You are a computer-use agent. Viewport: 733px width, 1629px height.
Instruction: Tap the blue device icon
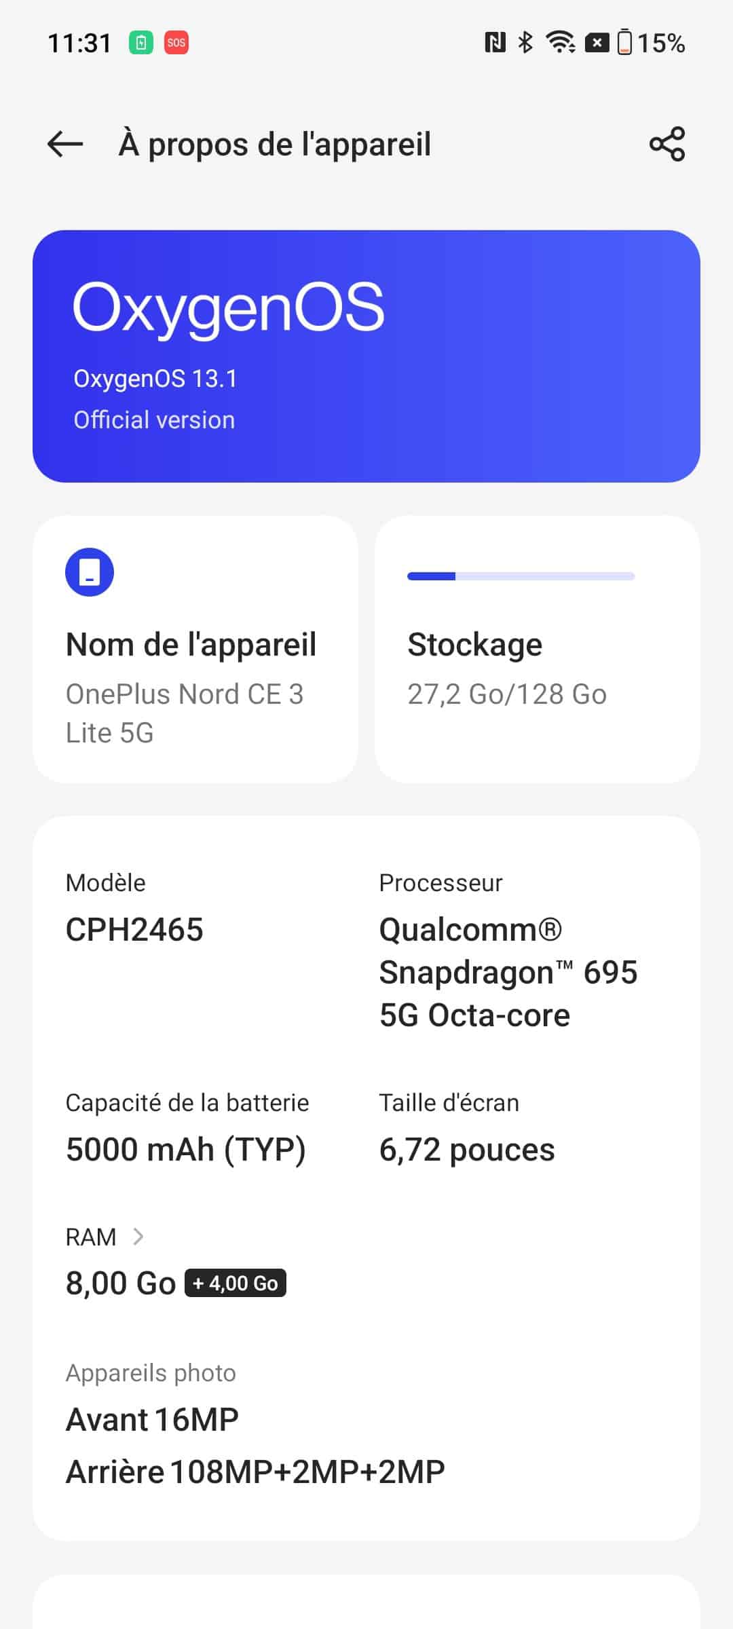90,572
